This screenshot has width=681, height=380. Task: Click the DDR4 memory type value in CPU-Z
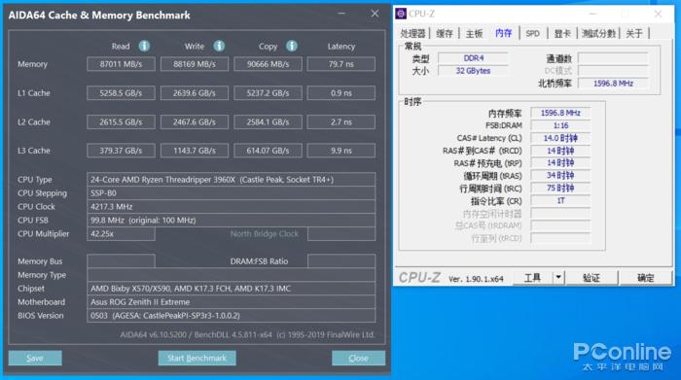tap(473, 58)
